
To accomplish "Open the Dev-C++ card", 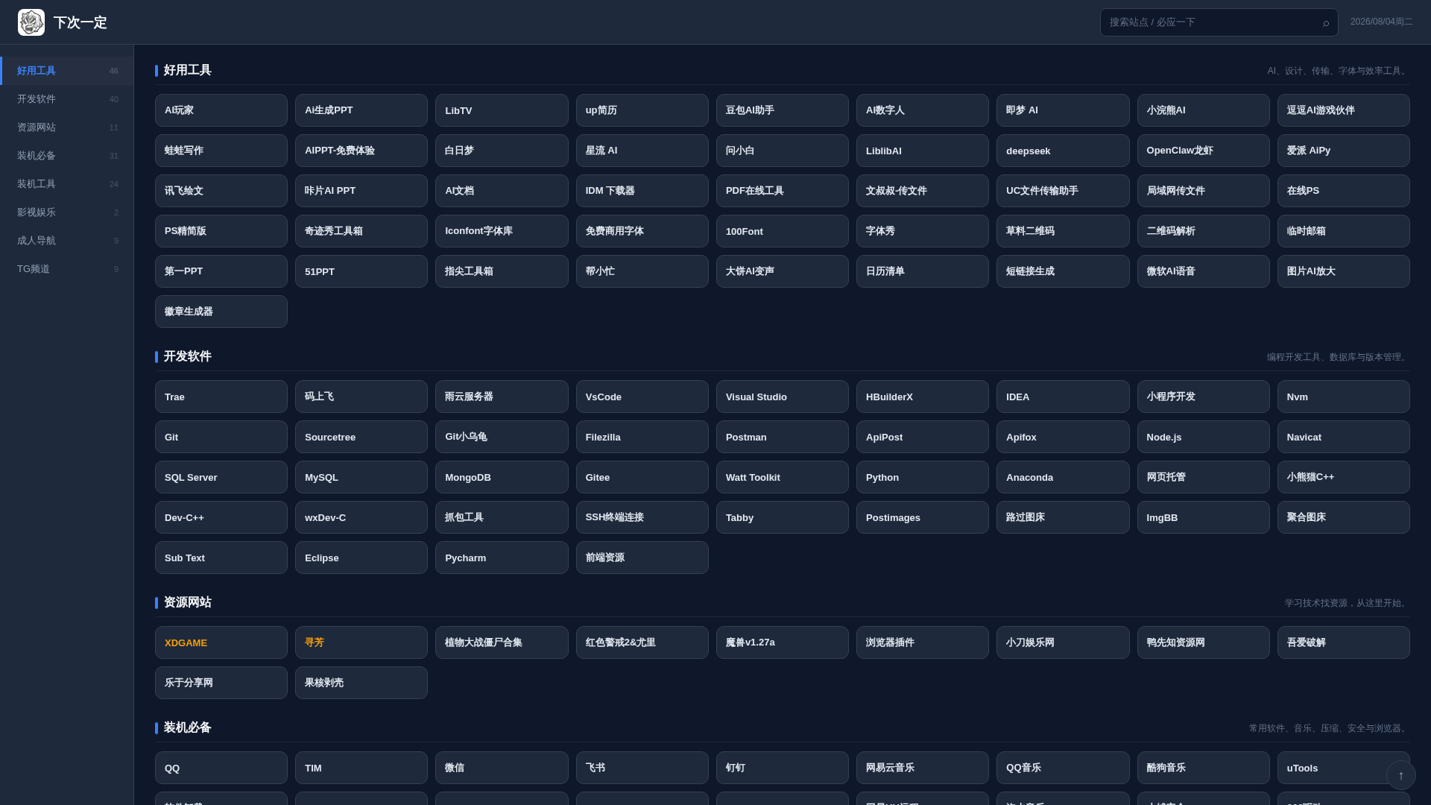I will pyautogui.click(x=221, y=517).
